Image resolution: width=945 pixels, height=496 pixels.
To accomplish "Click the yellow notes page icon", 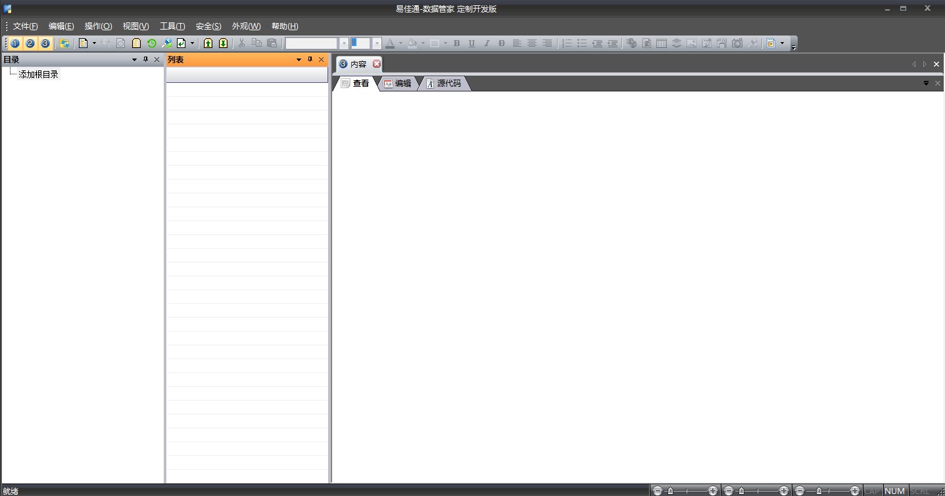I will (x=136, y=43).
